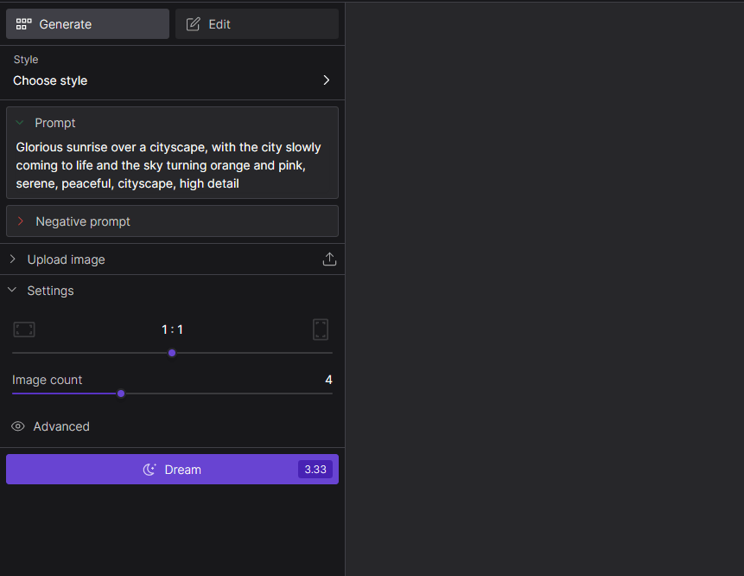Select the landscape aspect ratio icon
The image size is (744, 576).
(24, 330)
